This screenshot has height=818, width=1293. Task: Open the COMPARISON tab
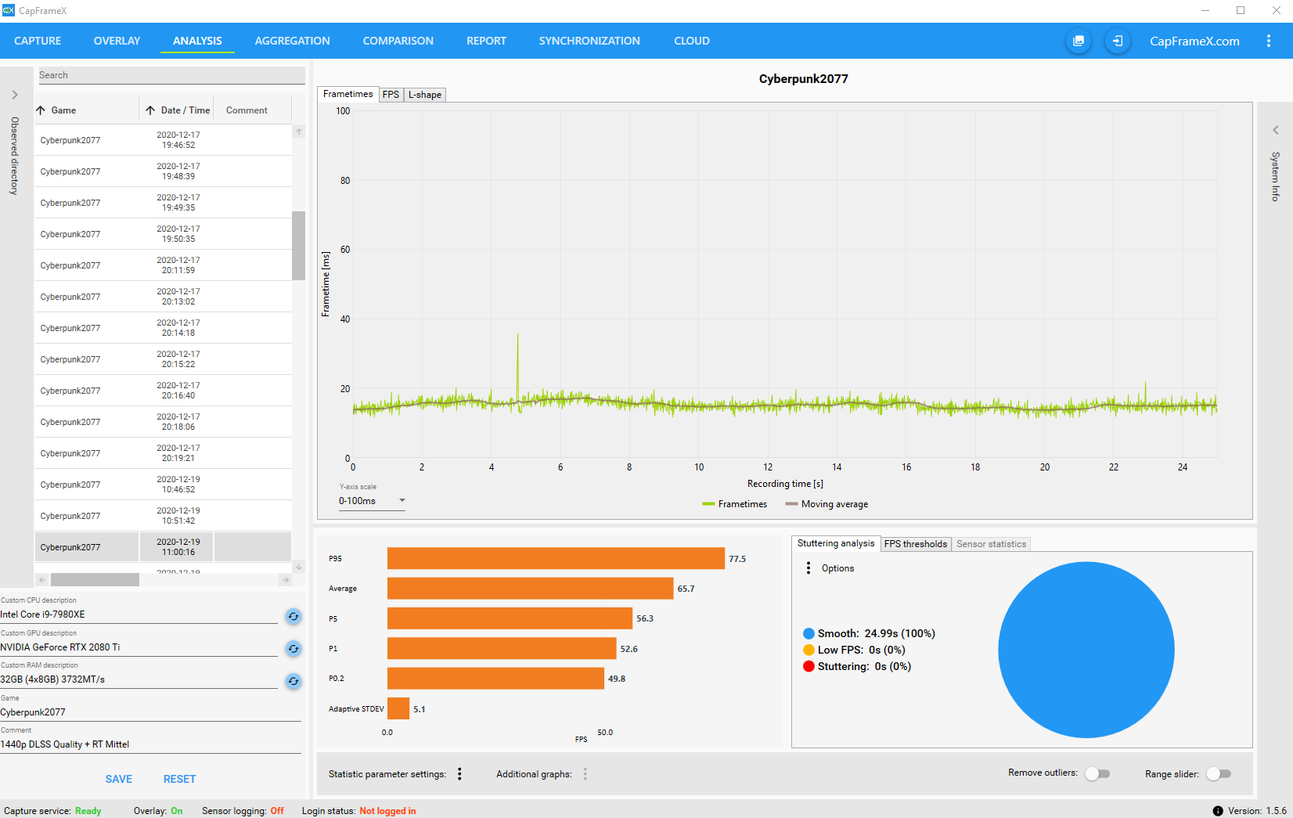[x=398, y=41]
